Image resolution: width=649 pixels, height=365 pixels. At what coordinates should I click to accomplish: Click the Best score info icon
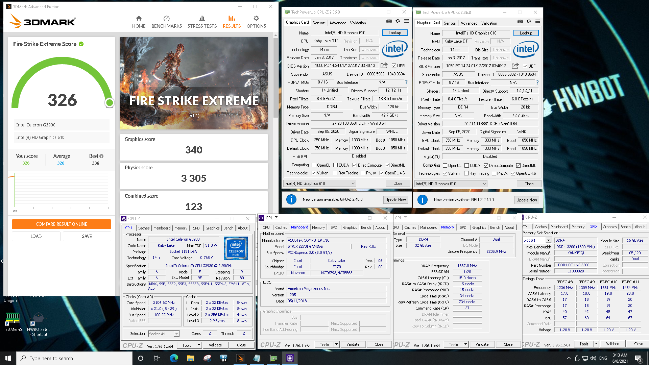(101, 156)
